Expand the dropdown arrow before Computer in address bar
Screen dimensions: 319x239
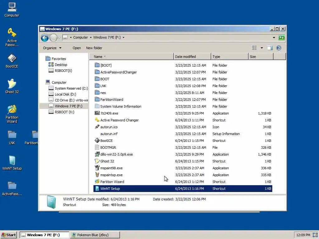pos(71,37)
